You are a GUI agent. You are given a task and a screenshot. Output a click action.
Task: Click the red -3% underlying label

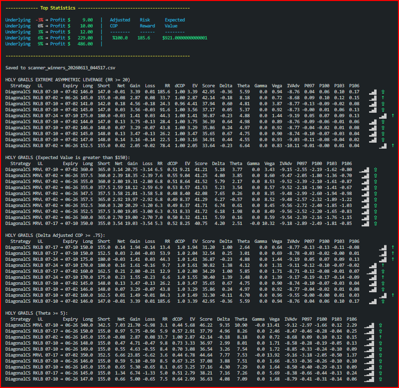(x=39, y=20)
